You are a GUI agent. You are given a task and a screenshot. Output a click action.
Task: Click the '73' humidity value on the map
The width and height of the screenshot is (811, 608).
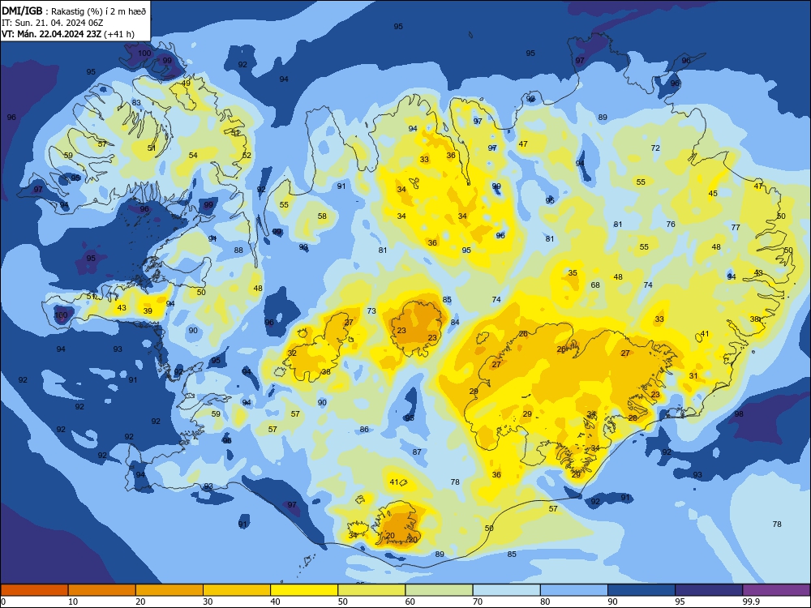coord(371,310)
